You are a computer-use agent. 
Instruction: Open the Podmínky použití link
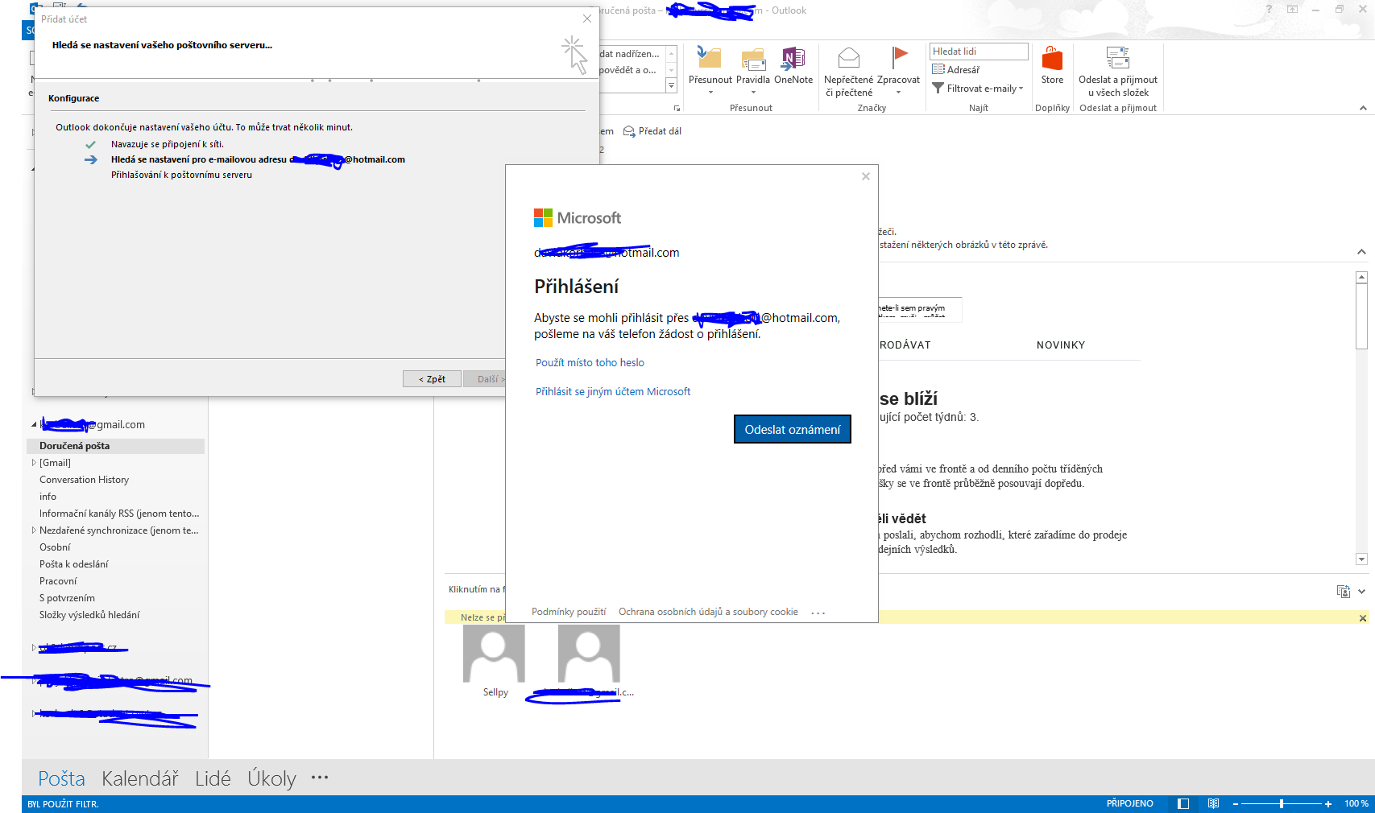pyautogui.click(x=569, y=612)
